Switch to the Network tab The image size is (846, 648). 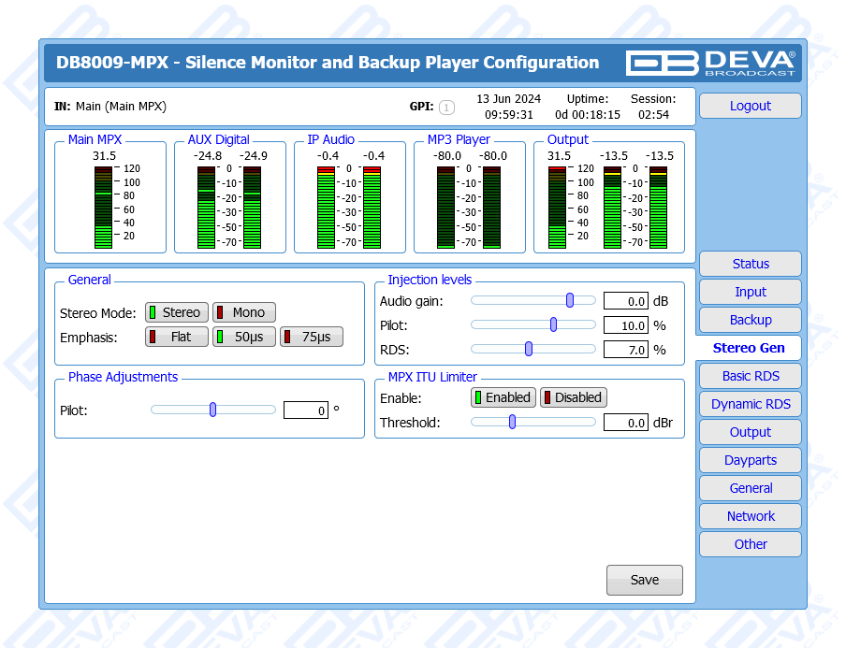point(750,516)
